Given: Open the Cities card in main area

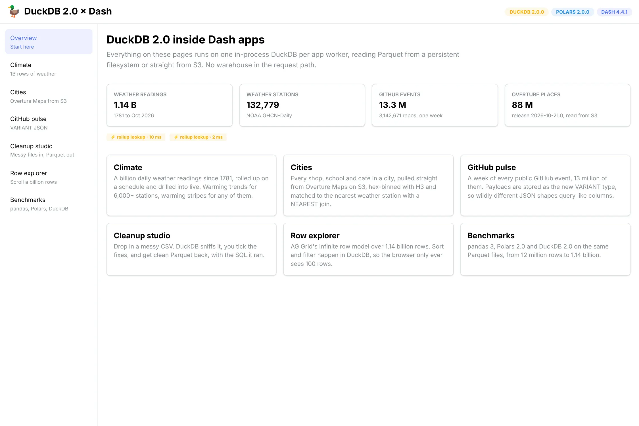Looking at the screenshot, I should (x=368, y=185).
